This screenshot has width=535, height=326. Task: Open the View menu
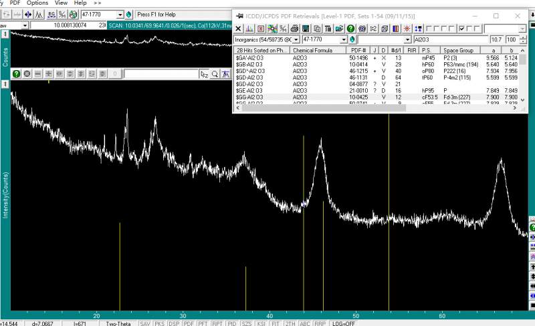61,3
